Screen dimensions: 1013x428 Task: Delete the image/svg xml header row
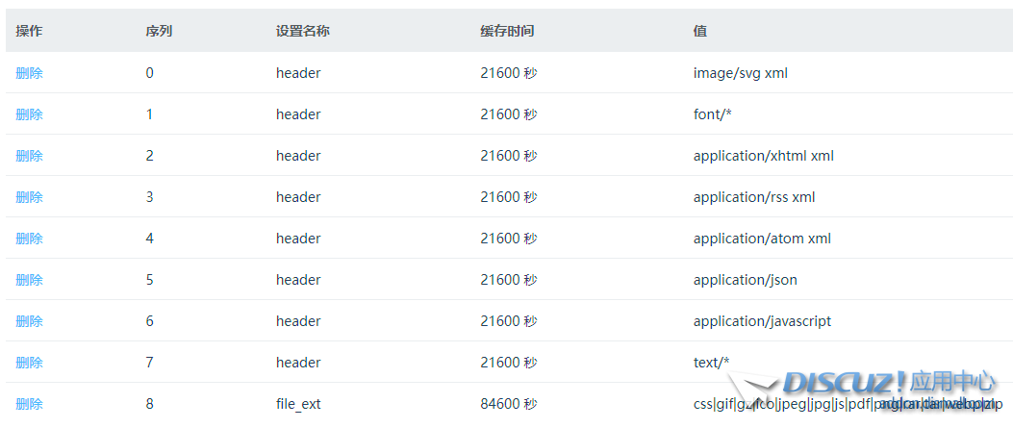(29, 73)
